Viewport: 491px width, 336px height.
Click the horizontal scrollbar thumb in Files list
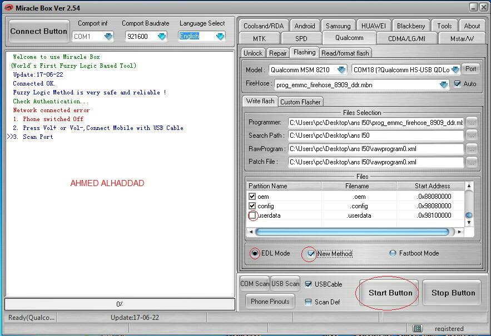[x=353, y=232]
